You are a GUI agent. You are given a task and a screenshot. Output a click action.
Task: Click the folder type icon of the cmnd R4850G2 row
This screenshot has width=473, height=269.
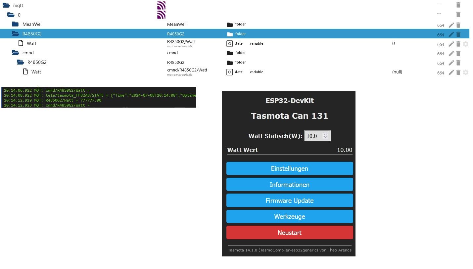(230, 62)
